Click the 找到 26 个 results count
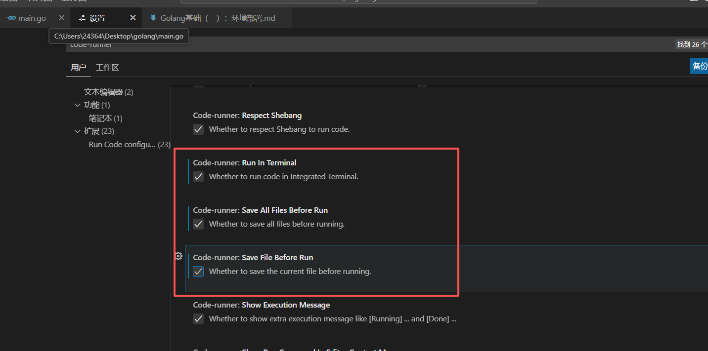708x351 pixels. pyautogui.click(x=692, y=44)
